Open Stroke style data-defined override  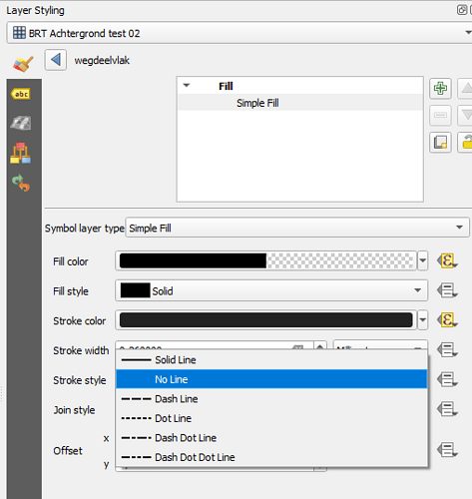447,379
